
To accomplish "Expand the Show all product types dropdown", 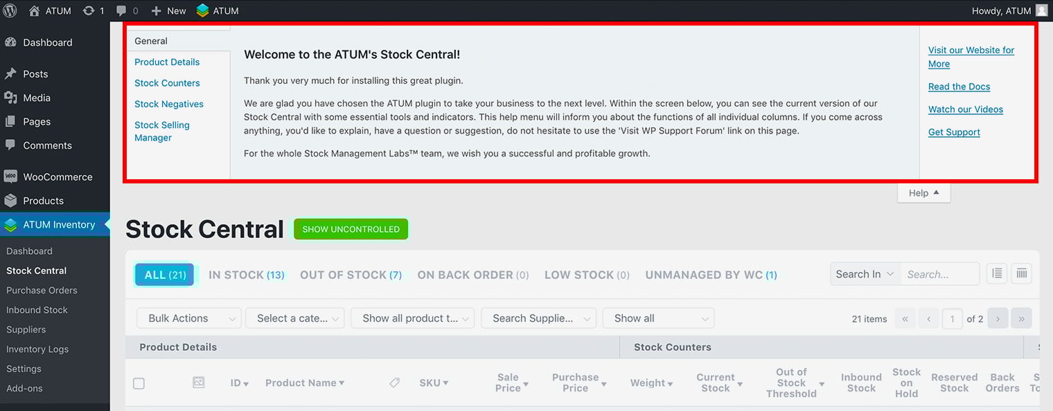I will coord(412,318).
